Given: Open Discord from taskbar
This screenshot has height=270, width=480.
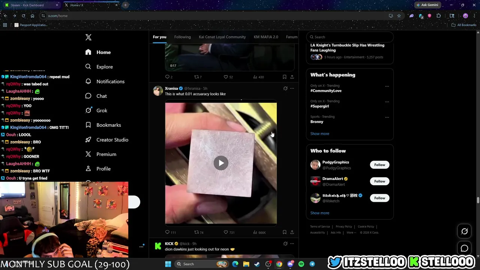Looking at the screenshot, I should (x=290, y=264).
